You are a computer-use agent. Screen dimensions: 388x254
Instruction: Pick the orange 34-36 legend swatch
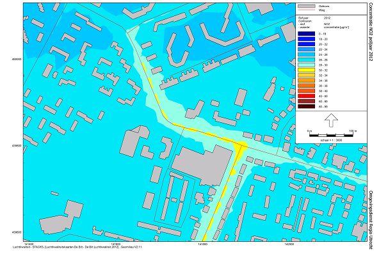(306, 81)
